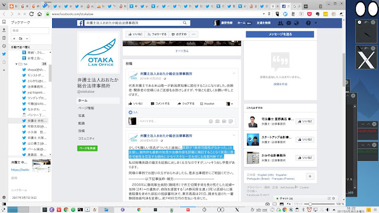Open Vivaldi settings gear icon
This screenshot has height=213, width=379.
pos(4,197)
